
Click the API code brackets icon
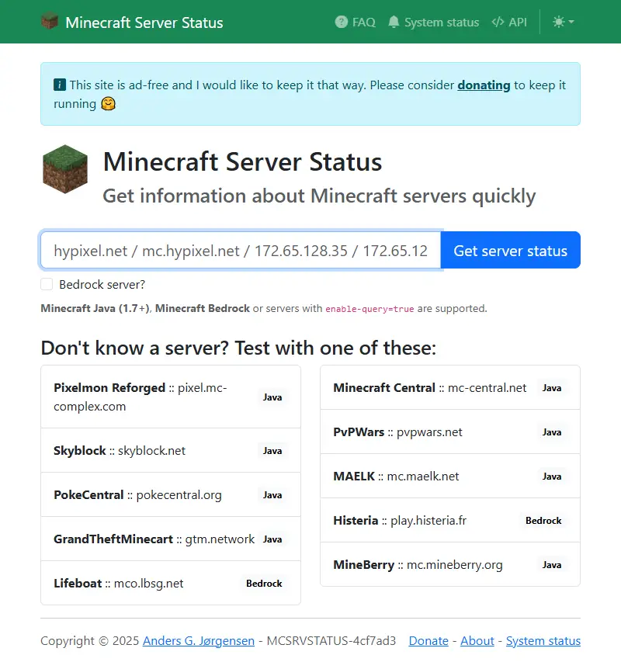click(498, 22)
